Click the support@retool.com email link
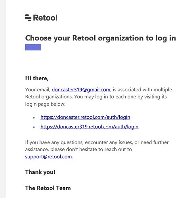Viewport: 195px width, 198px height. pyautogui.click(x=48, y=157)
